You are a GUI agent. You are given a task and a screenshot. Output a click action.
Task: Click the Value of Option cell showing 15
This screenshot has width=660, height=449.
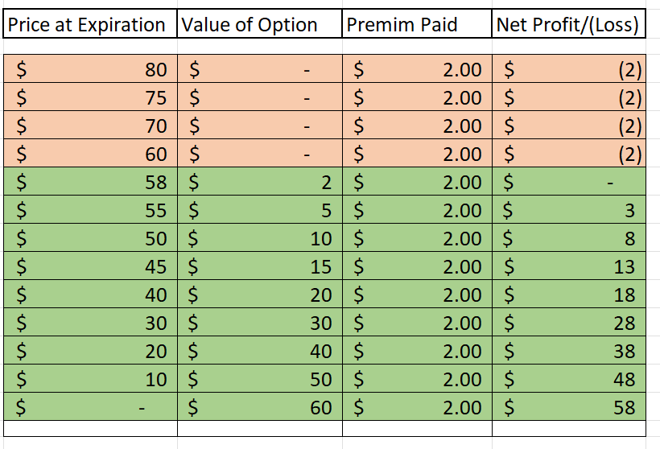point(259,267)
